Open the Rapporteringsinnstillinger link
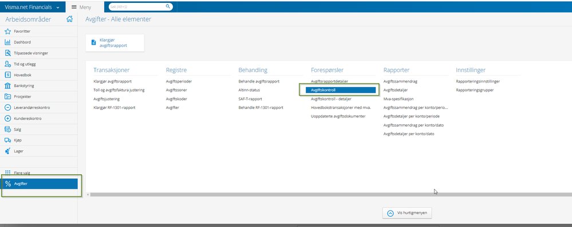Viewport: 572px width, 227px height. (x=478, y=81)
